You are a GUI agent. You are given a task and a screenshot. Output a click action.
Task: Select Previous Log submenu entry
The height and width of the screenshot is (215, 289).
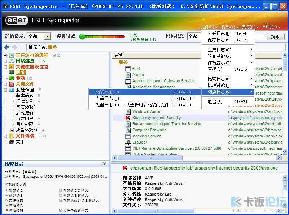[145, 105]
